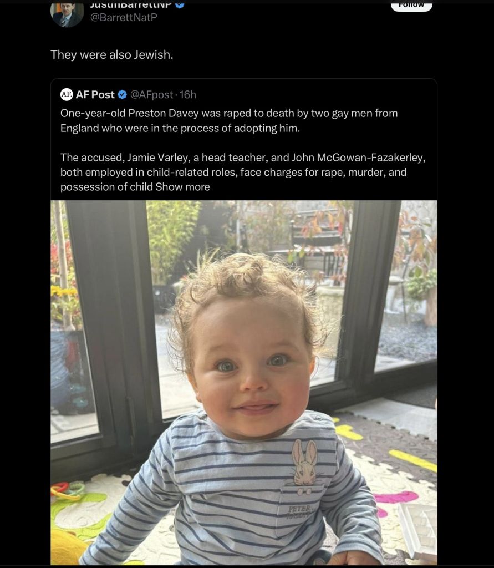
Task: Open the baby photo in the quoted post
Action: (x=244, y=383)
